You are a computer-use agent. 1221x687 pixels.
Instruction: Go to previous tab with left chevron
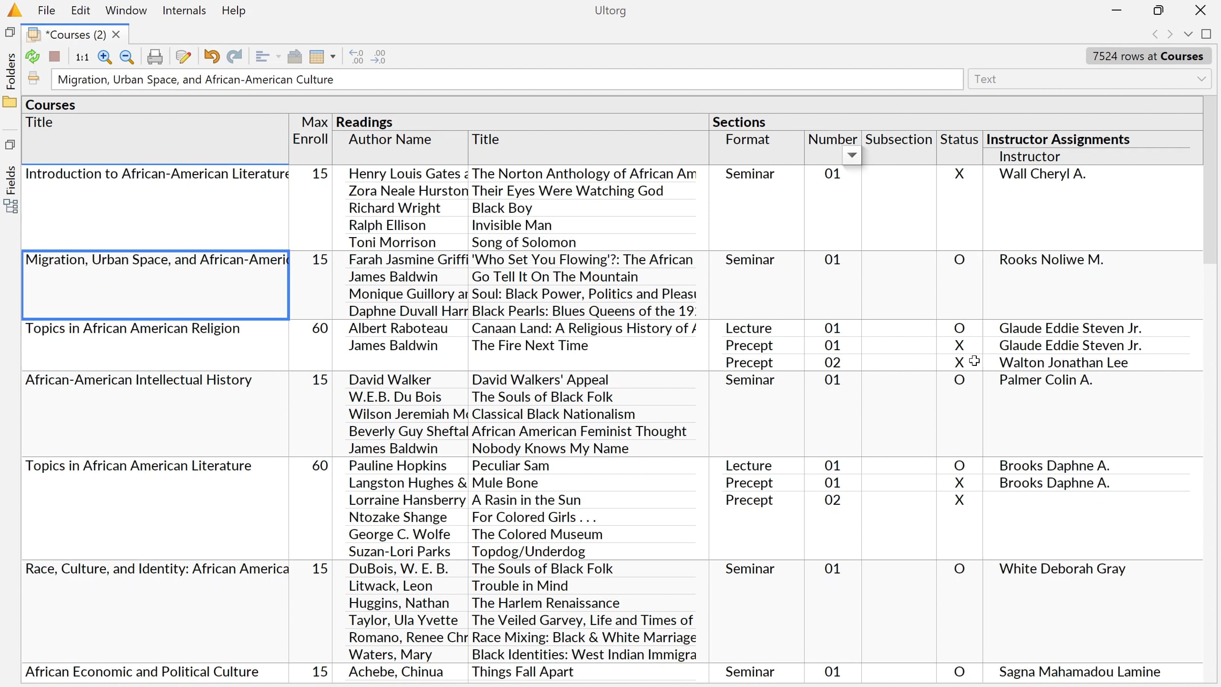[x=1155, y=34]
